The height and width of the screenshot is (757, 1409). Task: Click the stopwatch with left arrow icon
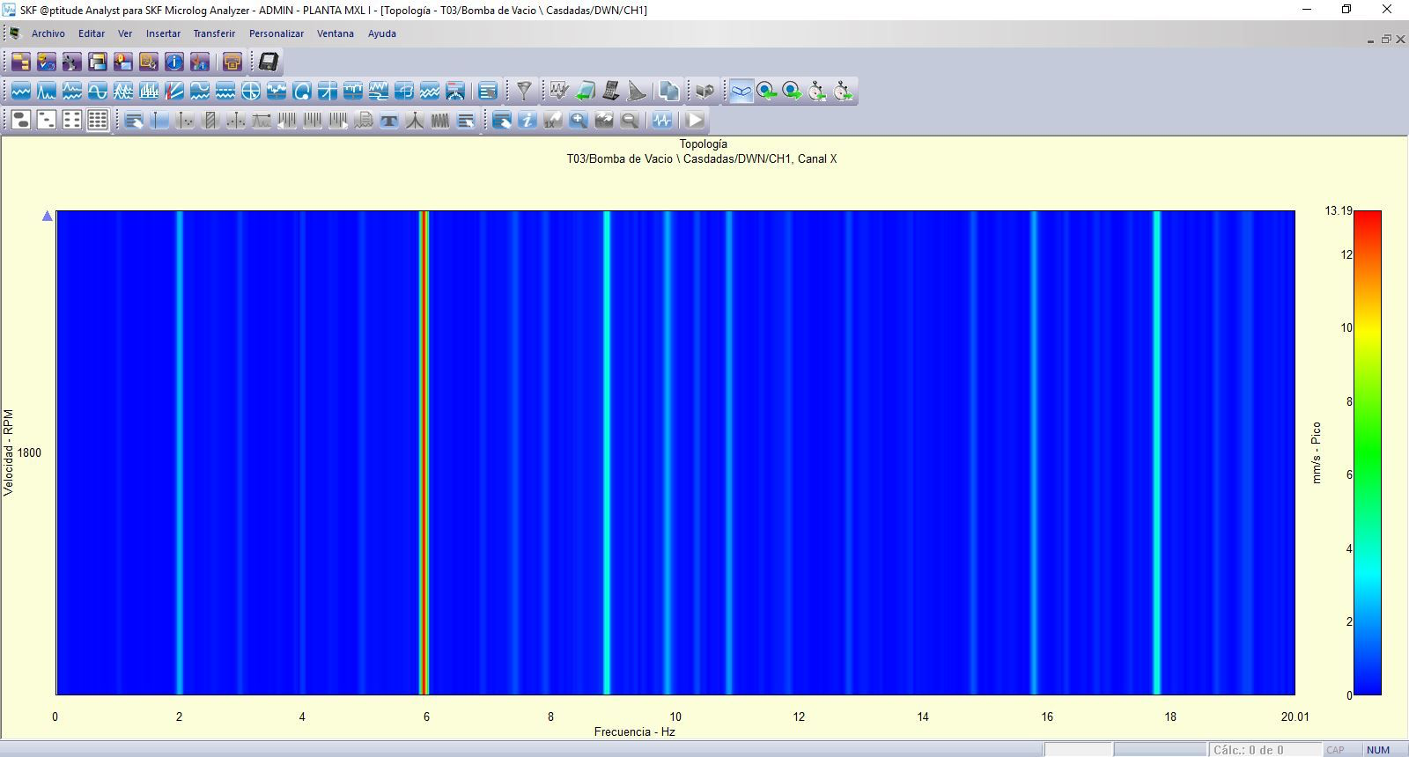click(x=817, y=91)
